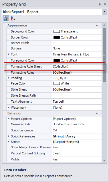This screenshot has height=182, width=109.
Task: Close the Property Grid panel
Action: [105, 4]
